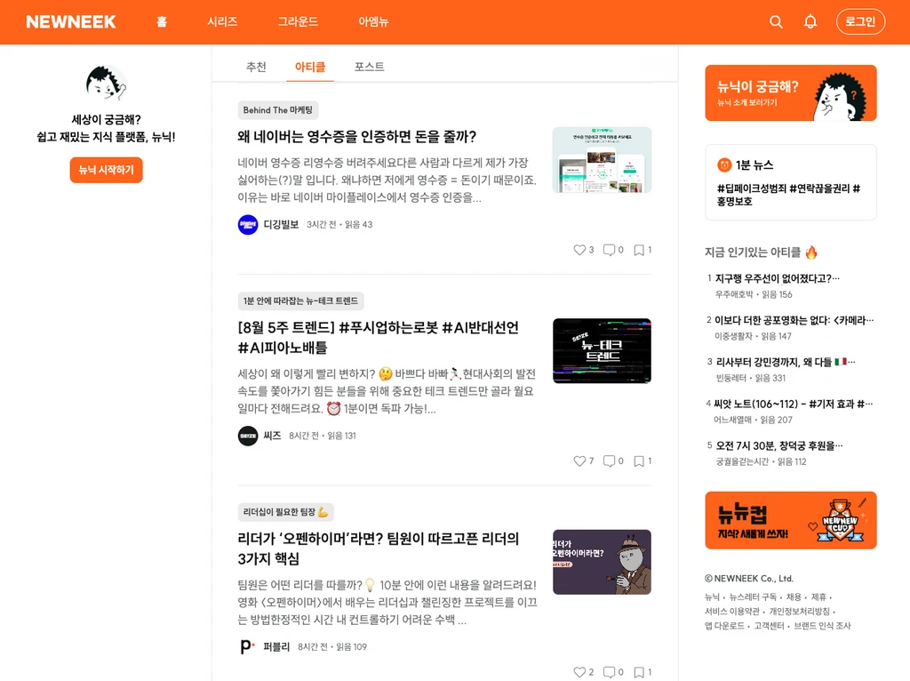Bookmark the Naver receipt article
The width and height of the screenshot is (910, 681).
click(639, 250)
